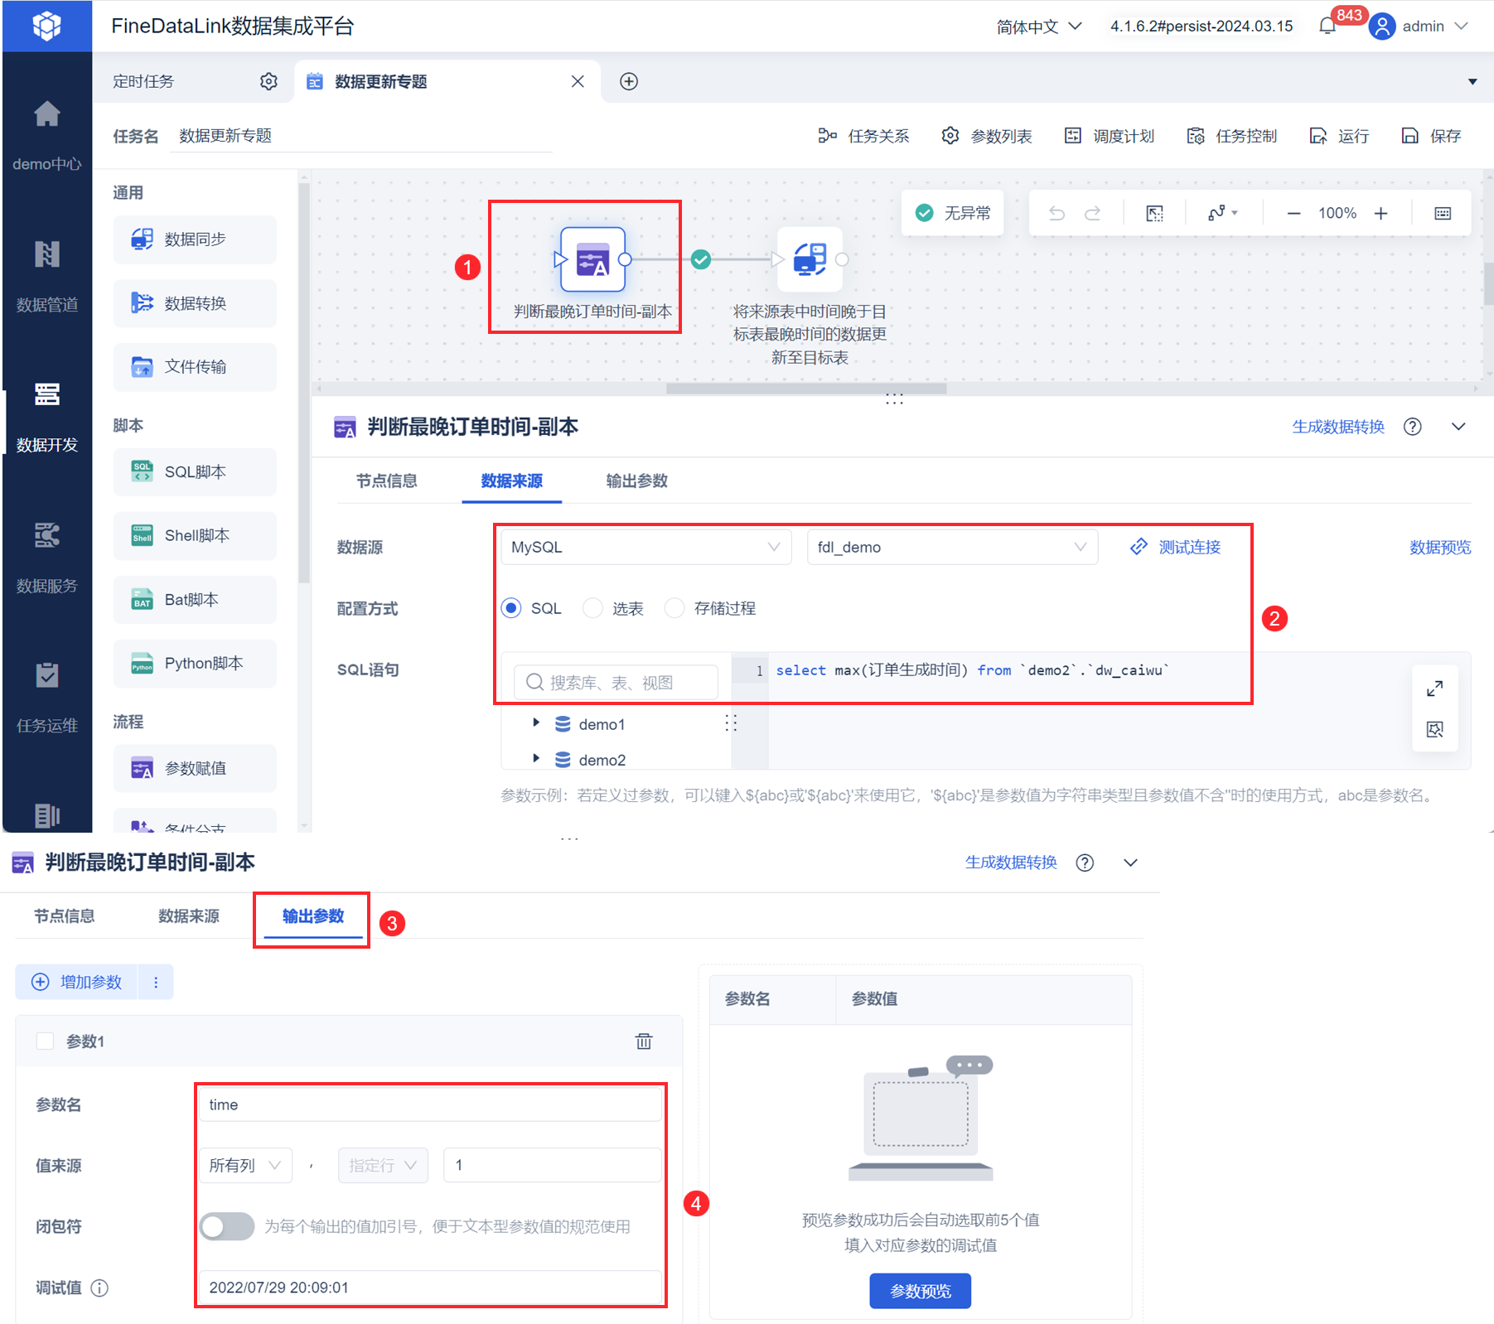1494x1324 pixels.
Task: Add the Bat脚本 node type
Action: click(196, 600)
